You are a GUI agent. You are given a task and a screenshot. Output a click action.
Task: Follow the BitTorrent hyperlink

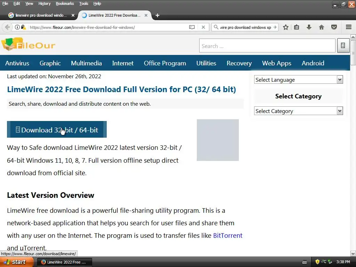(x=228, y=236)
